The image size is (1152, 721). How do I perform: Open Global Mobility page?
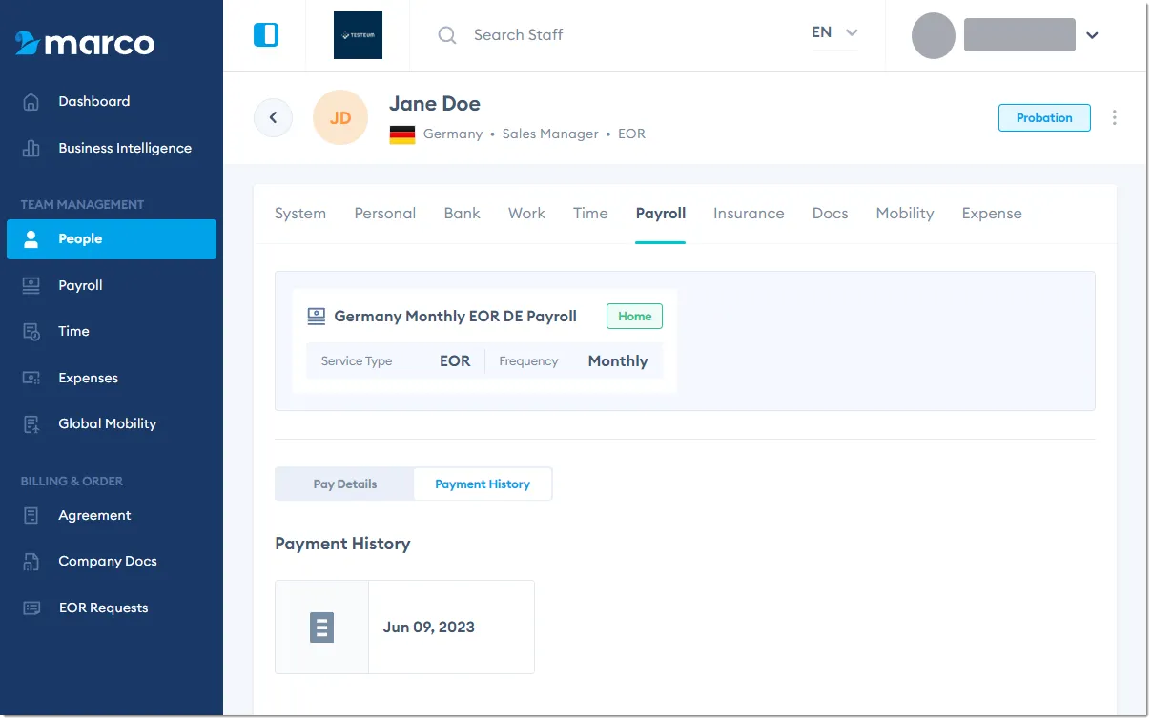click(x=107, y=424)
